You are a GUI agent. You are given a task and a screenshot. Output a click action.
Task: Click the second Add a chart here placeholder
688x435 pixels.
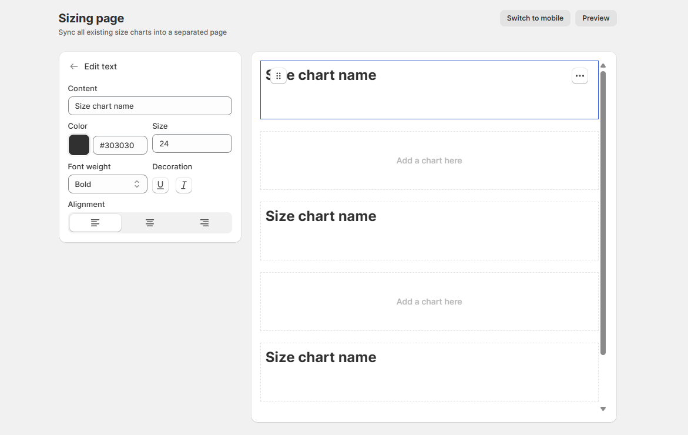429,302
